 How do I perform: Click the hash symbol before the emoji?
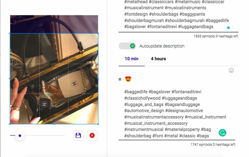(x=120, y=79)
